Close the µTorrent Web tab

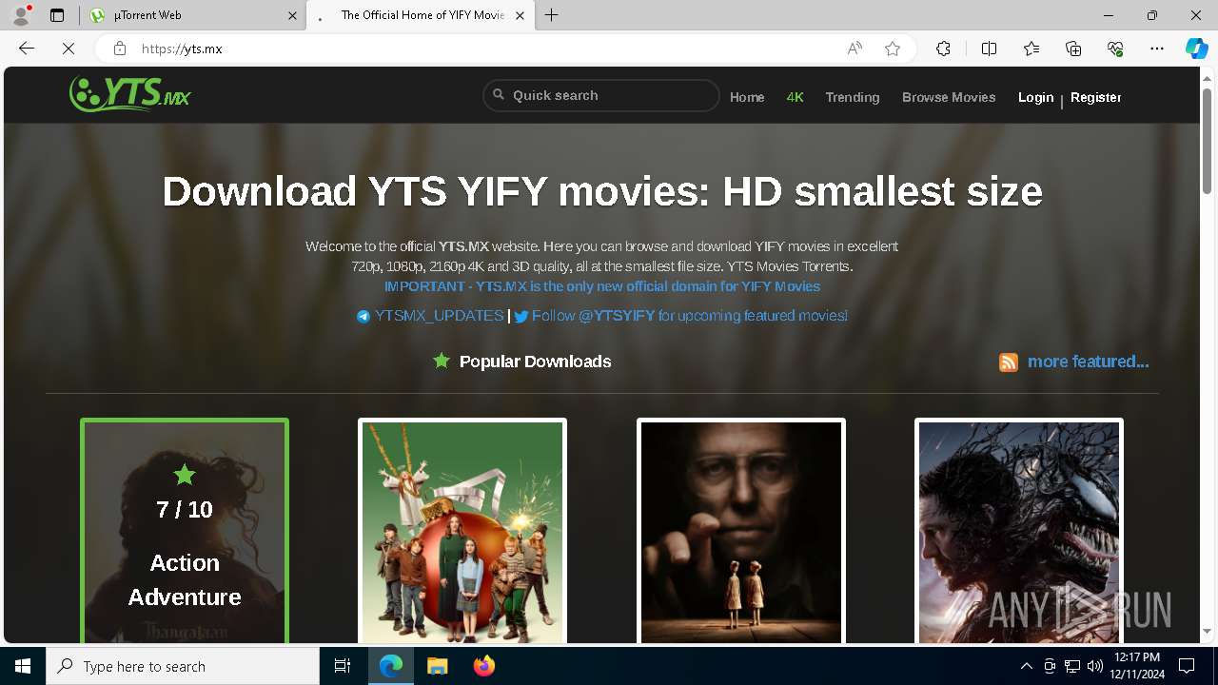292,15
